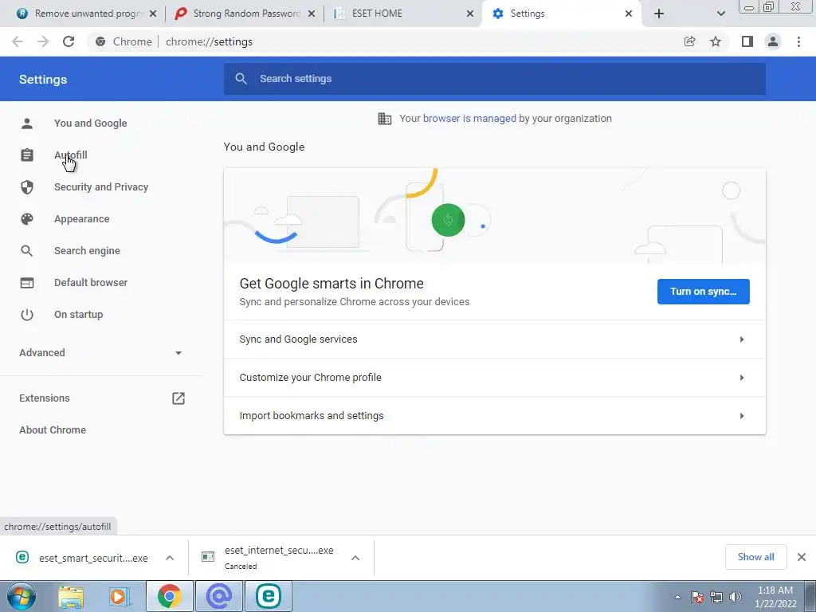Click the browser Back arrow
This screenshot has width=816, height=612.
tap(18, 41)
